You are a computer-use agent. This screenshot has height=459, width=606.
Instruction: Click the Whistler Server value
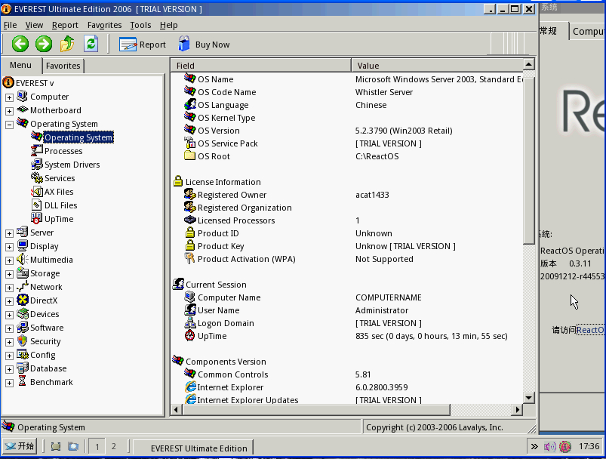coord(384,92)
